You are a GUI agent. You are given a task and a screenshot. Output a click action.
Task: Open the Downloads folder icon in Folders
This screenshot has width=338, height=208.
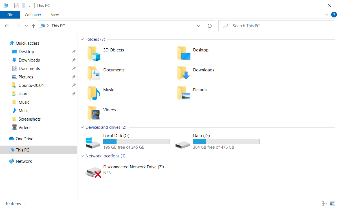click(x=184, y=74)
